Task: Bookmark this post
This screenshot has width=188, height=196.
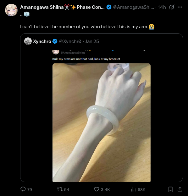Action: pos(170,189)
